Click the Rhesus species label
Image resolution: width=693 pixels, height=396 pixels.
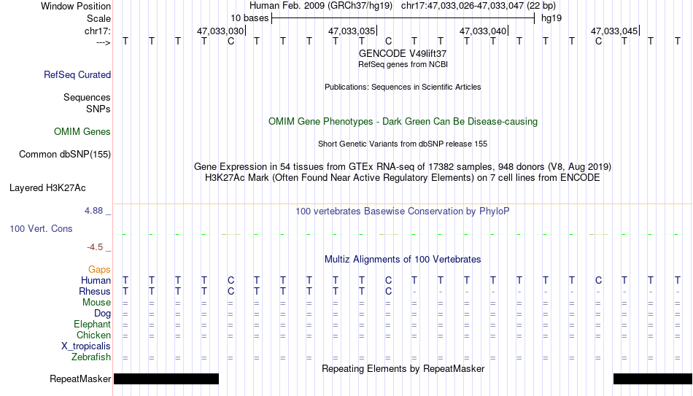(95, 292)
